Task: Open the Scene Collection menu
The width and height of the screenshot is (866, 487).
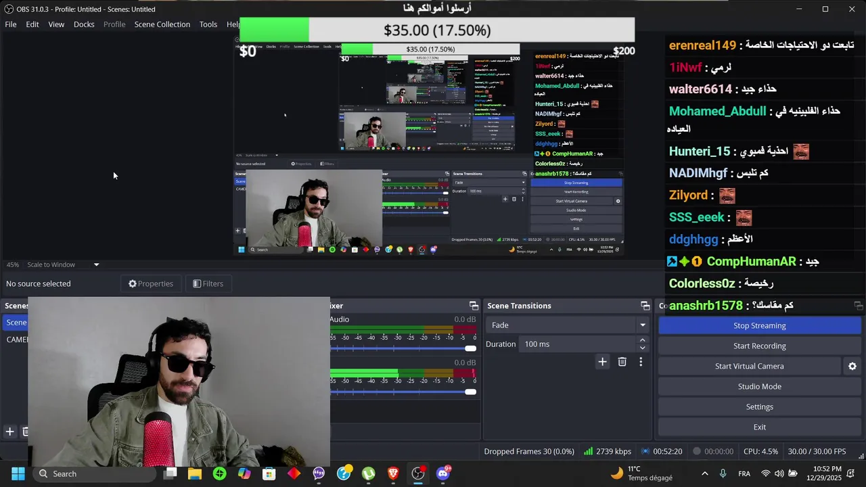Action: 162,24
